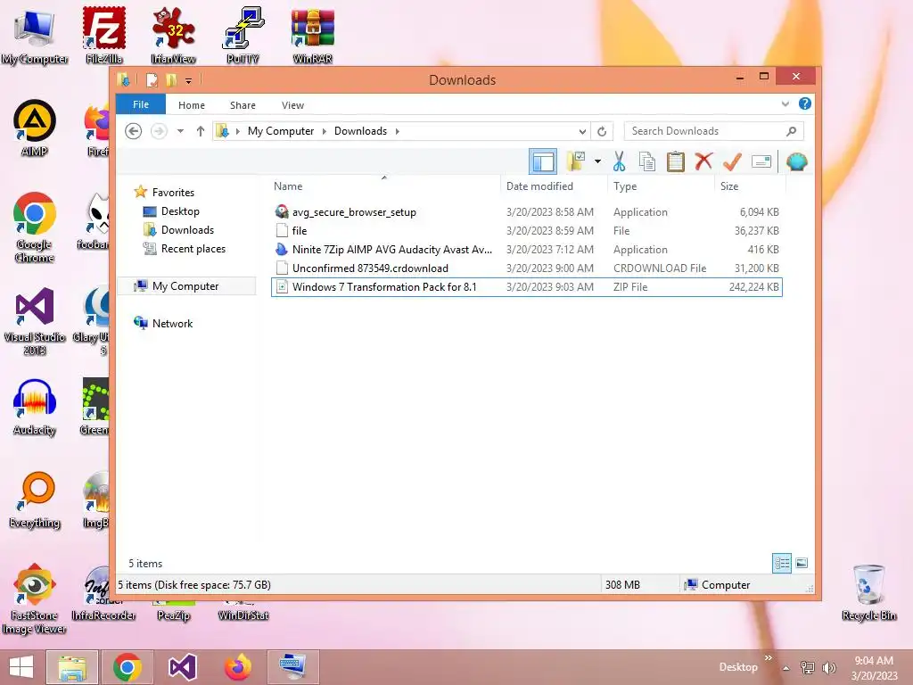Click the folder options toolbar icon

575,161
